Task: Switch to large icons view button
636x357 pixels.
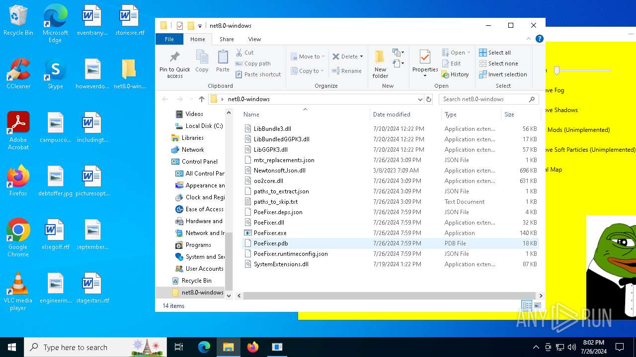Action: 537,306
